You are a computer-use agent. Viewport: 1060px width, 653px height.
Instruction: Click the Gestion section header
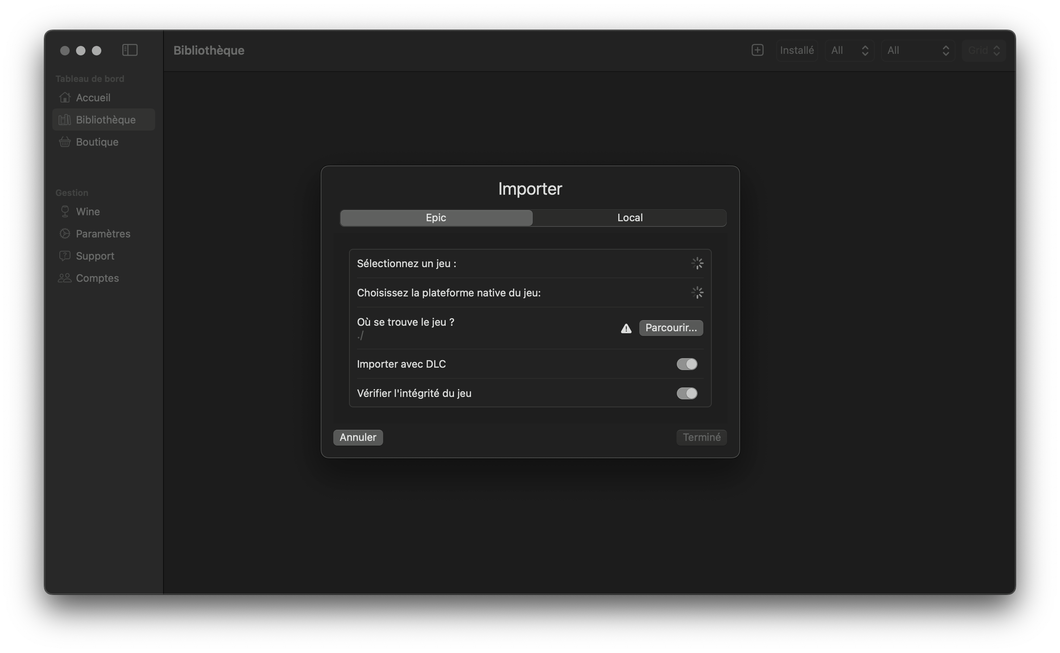click(x=72, y=193)
